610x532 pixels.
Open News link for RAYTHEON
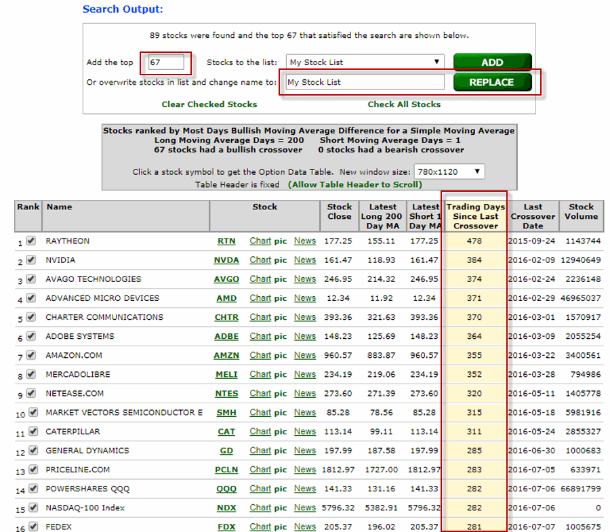(305, 241)
